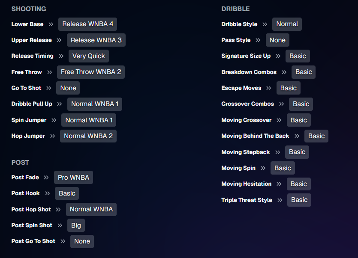
Task: Click Basic value for Triple Threat Style
Action: [299, 200]
